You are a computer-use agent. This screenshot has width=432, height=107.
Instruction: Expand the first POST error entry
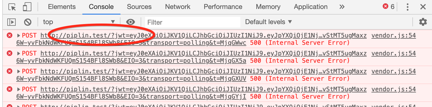tap(19, 36)
